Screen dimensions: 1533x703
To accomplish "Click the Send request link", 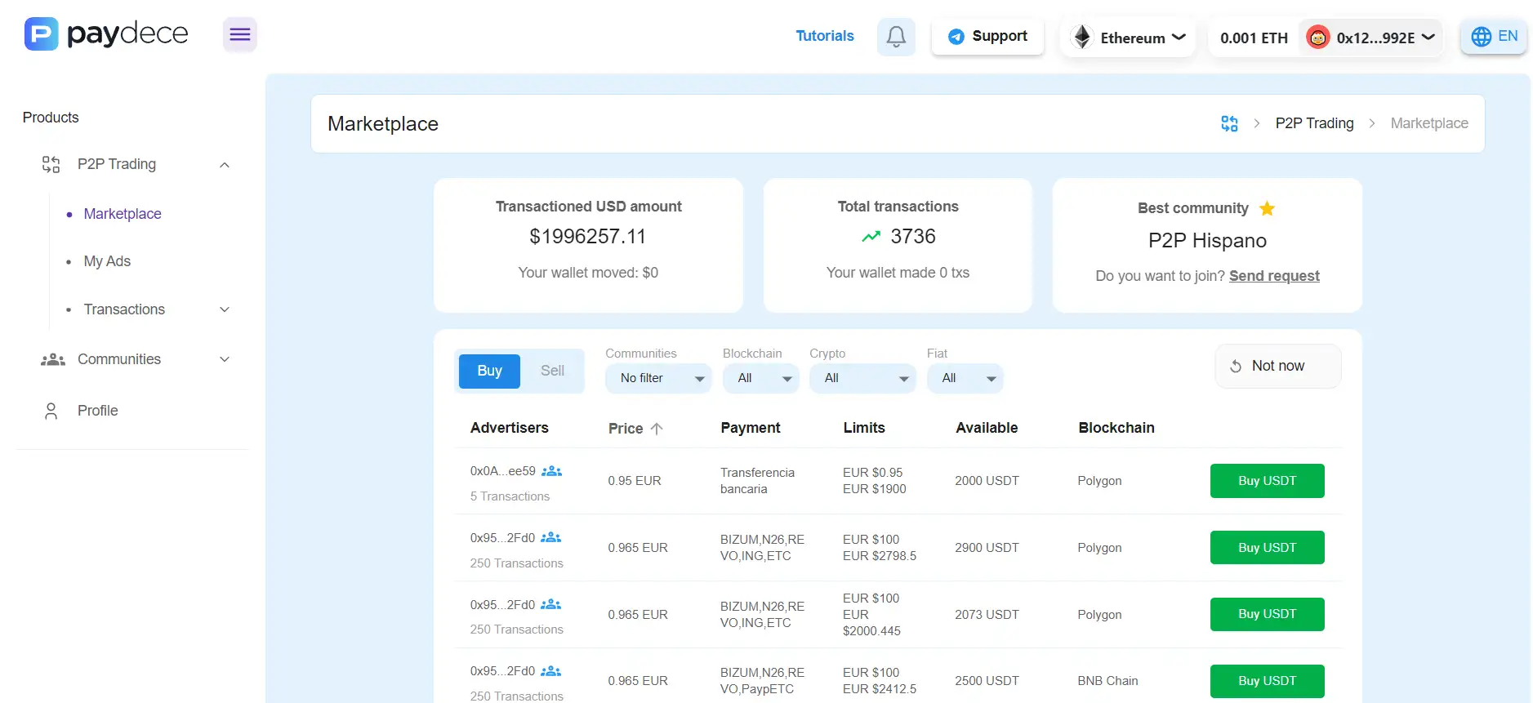I will (1273, 276).
